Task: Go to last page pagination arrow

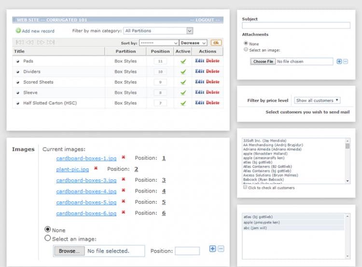Action: tap(51, 42)
